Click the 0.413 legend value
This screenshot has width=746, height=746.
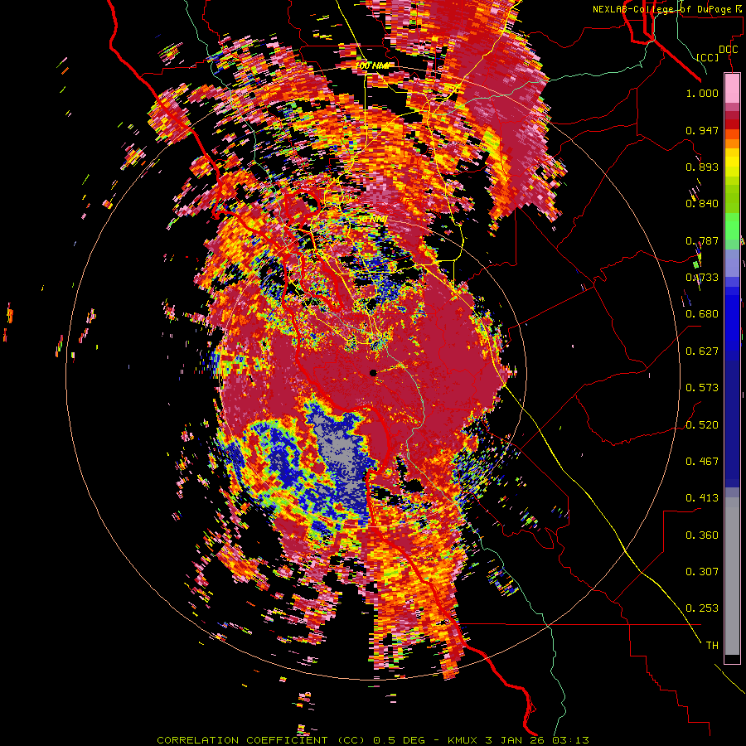tap(702, 498)
